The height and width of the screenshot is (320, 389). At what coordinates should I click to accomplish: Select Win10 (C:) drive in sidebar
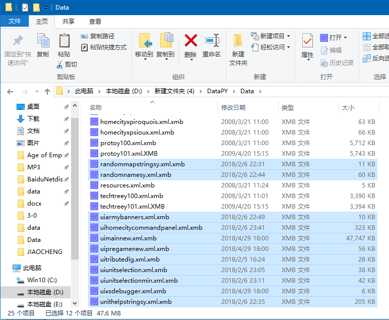(x=42, y=280)
